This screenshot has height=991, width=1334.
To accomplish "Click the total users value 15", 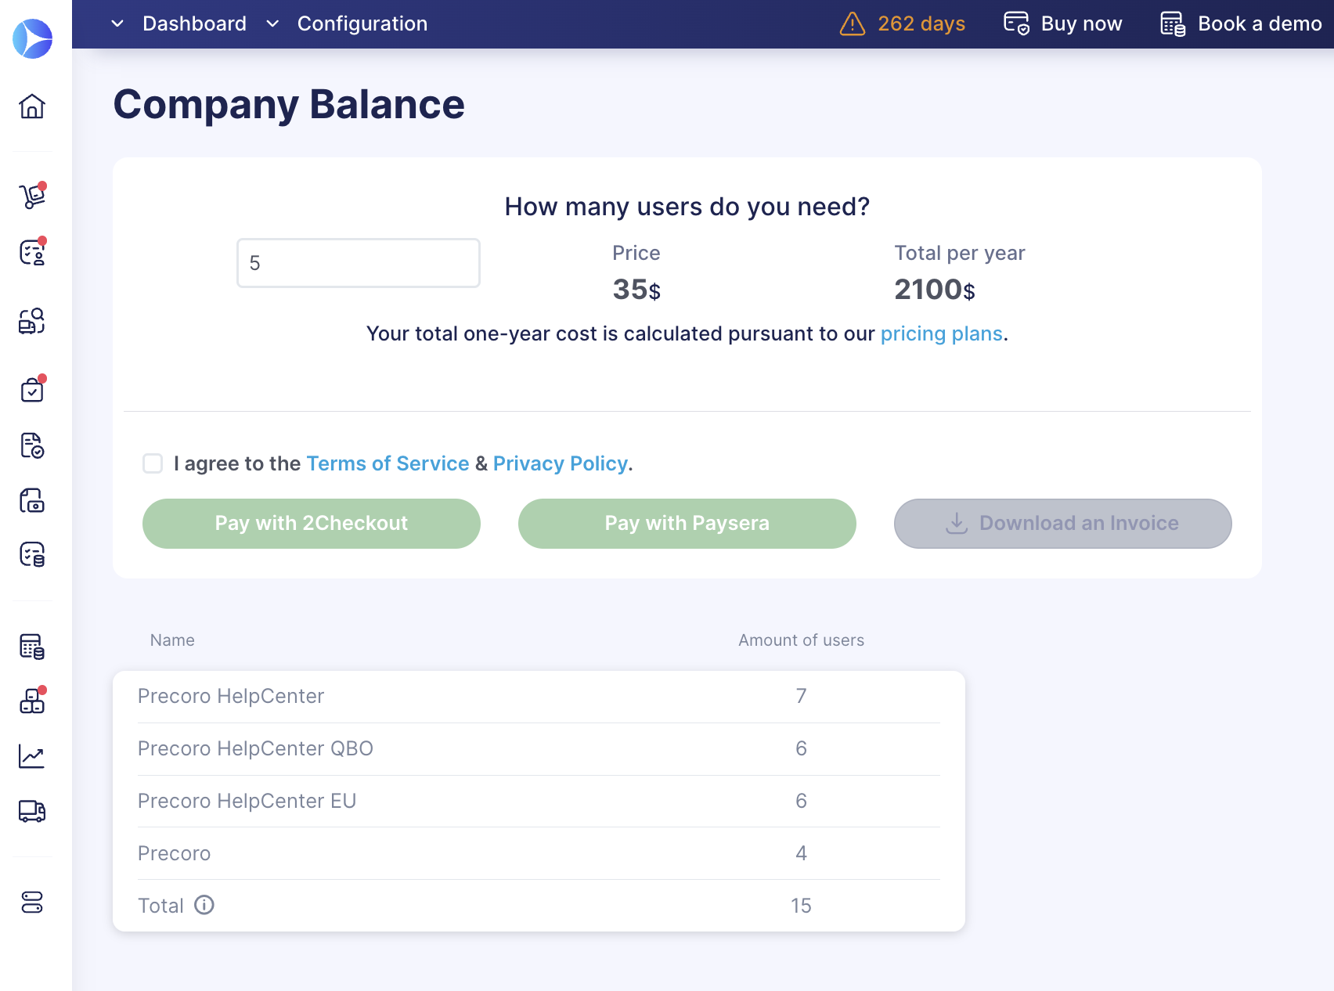I will [x=801, y=906].
